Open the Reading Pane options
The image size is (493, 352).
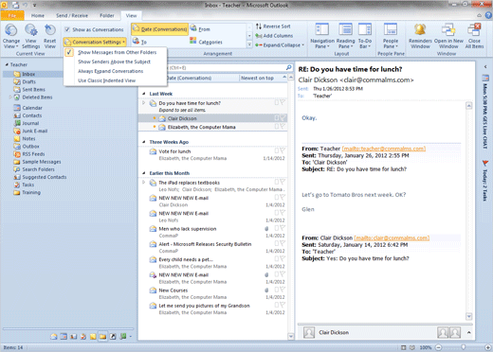345,37
